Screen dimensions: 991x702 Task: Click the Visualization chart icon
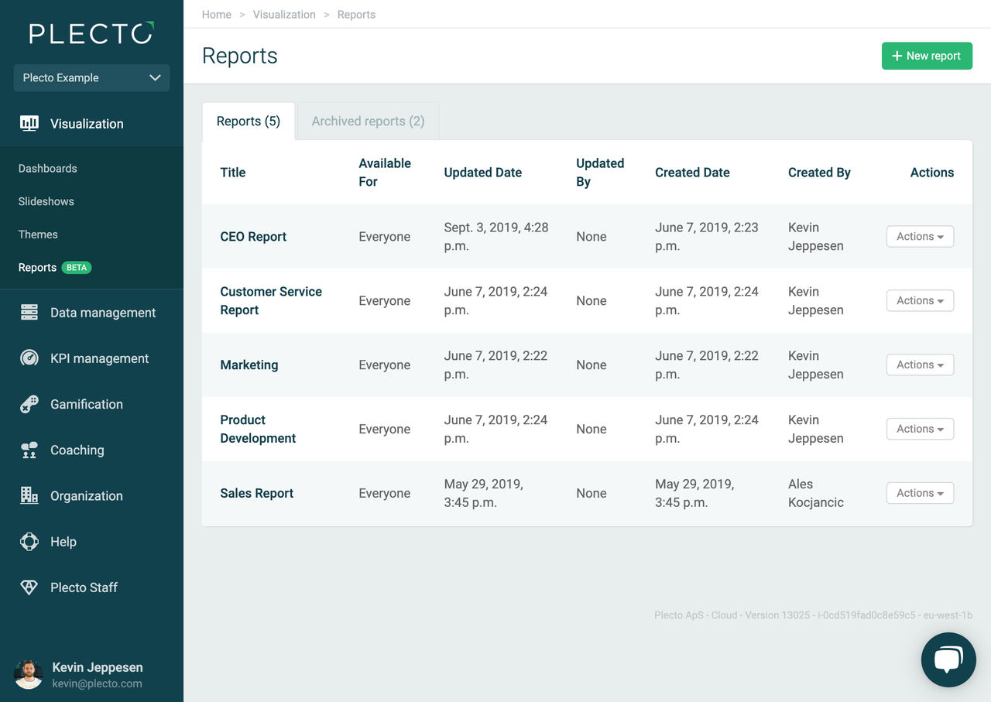point(29,124)
